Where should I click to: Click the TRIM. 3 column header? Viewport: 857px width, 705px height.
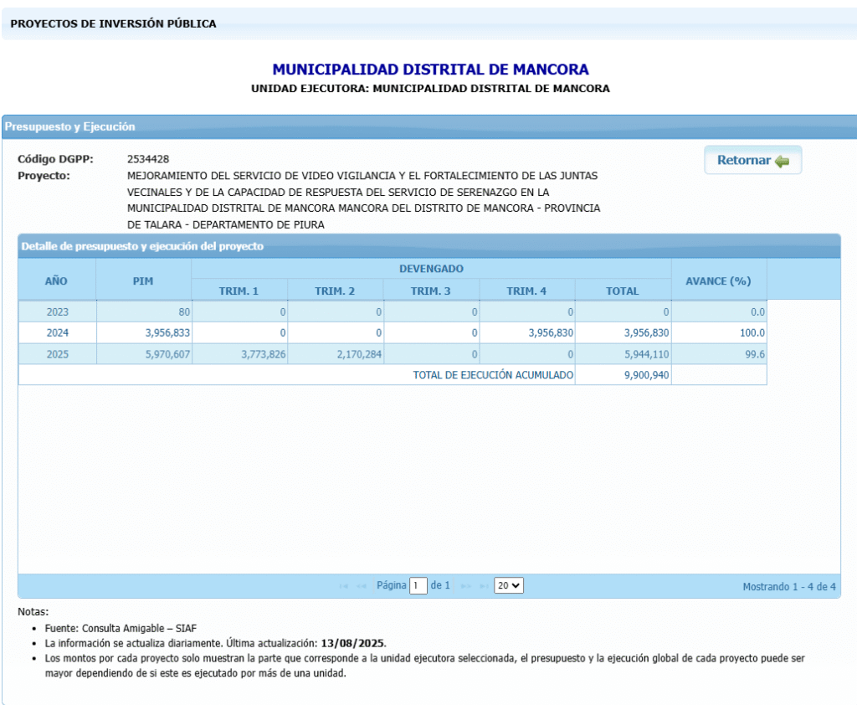click(431, 291)
